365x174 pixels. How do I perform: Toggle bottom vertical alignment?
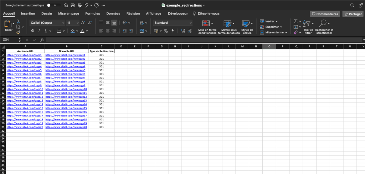pyautogui.click(x=114, y=23)
